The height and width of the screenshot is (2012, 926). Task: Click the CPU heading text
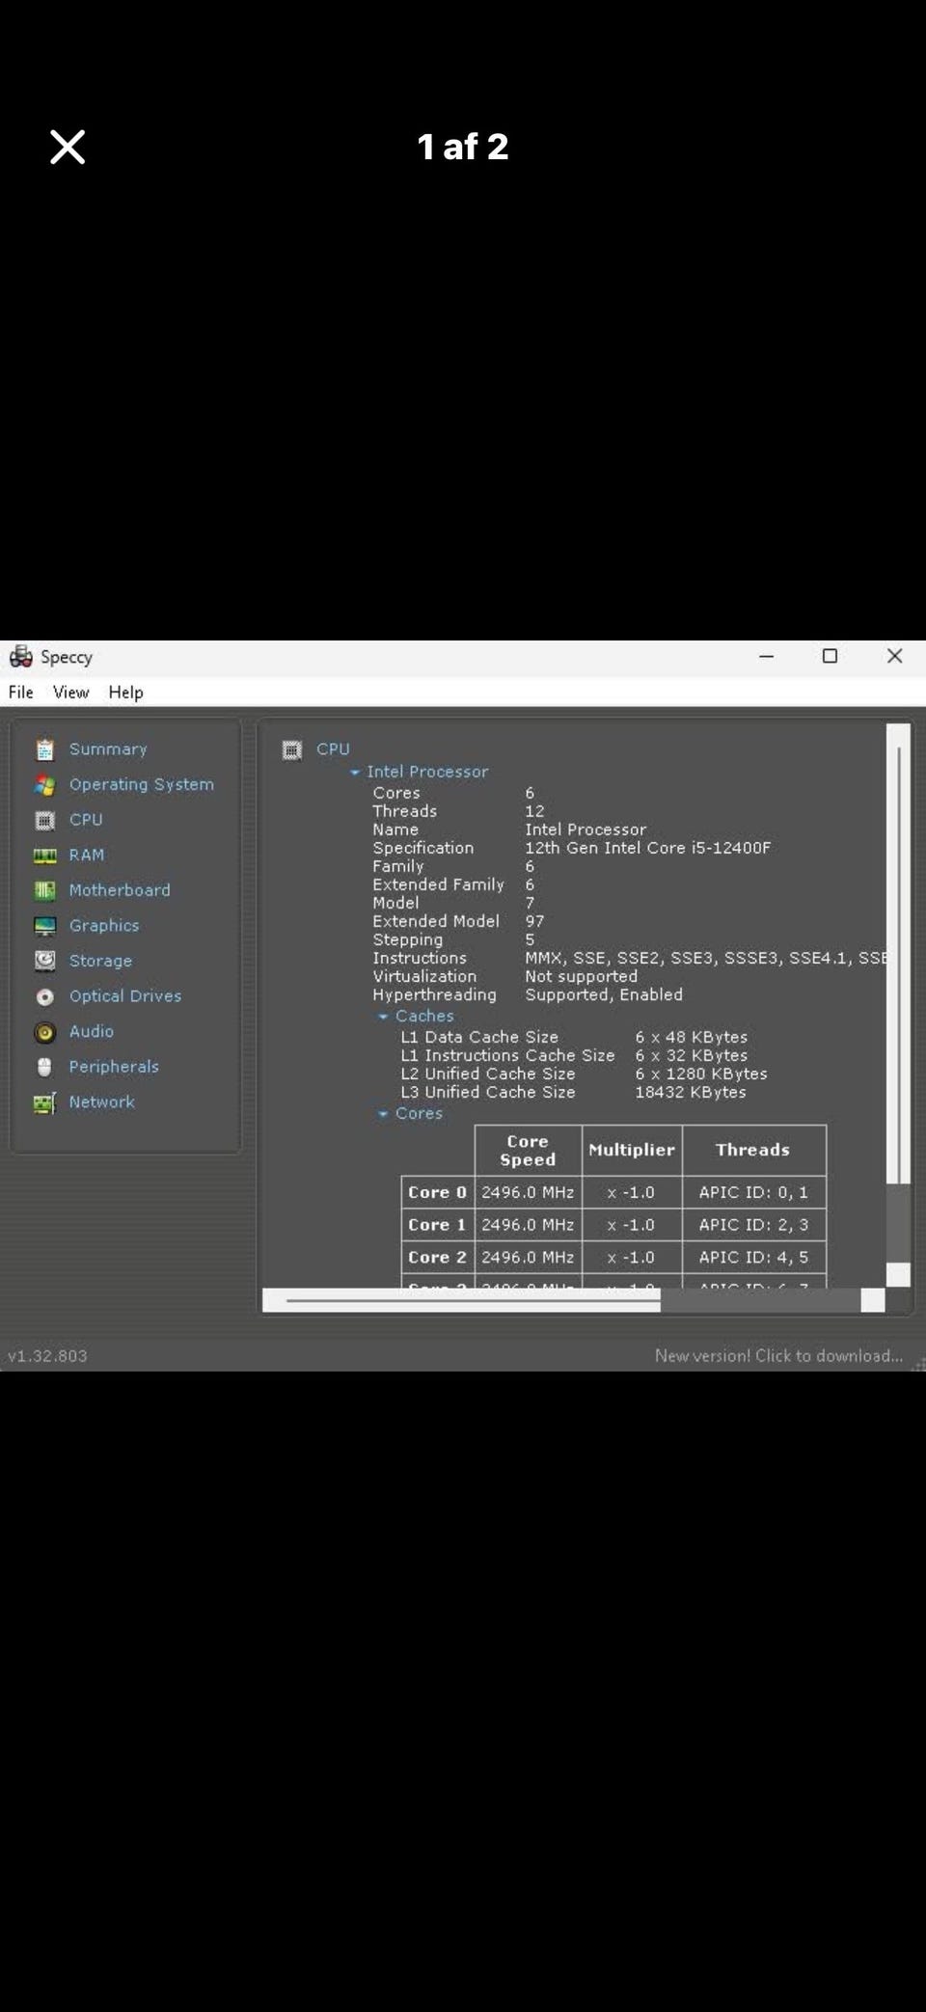pyautogui.click(x=333, y=749)
